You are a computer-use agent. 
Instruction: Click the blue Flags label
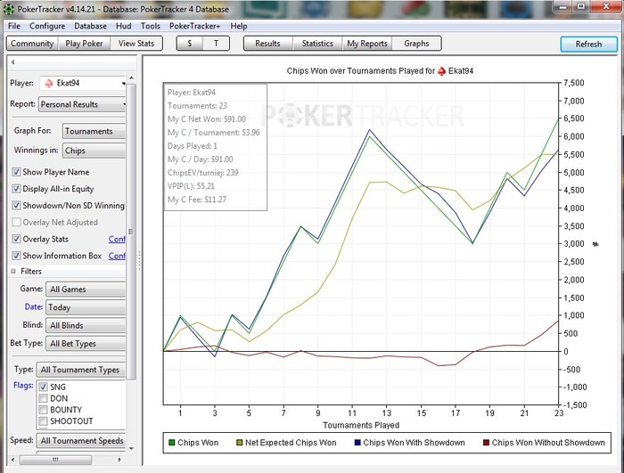click(x=23, y=386)
